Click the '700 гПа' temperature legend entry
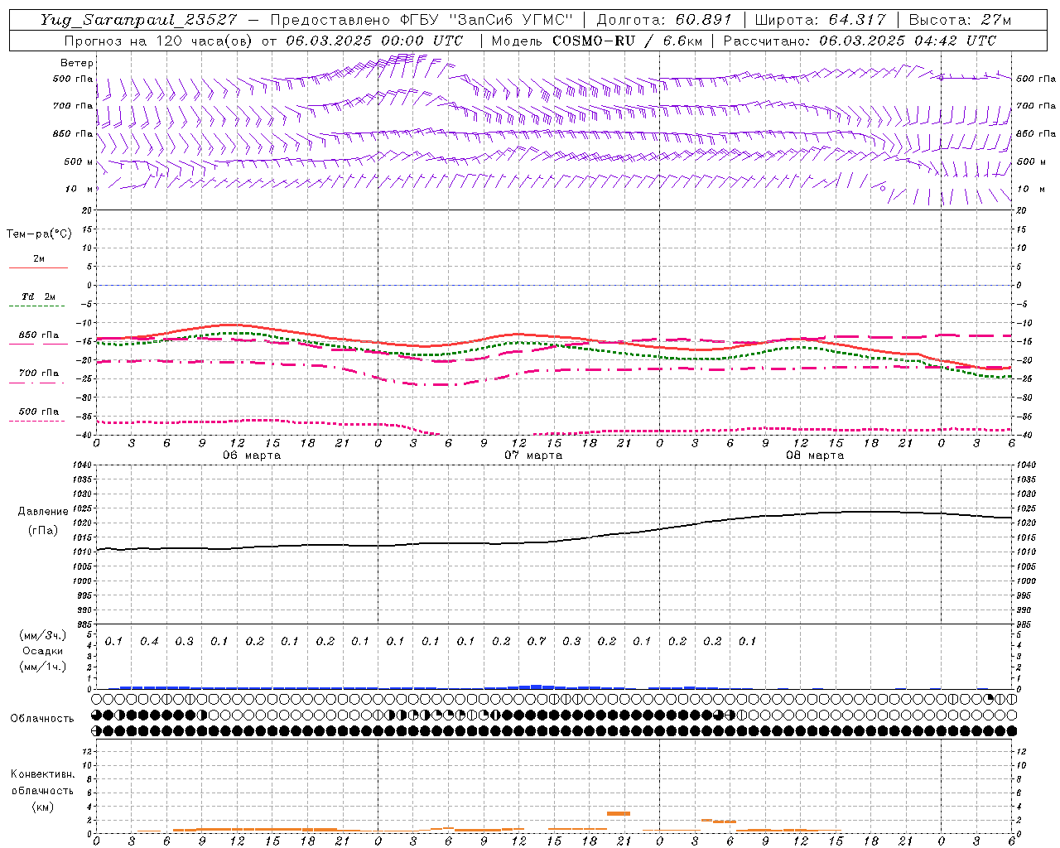 pos(39,373)
